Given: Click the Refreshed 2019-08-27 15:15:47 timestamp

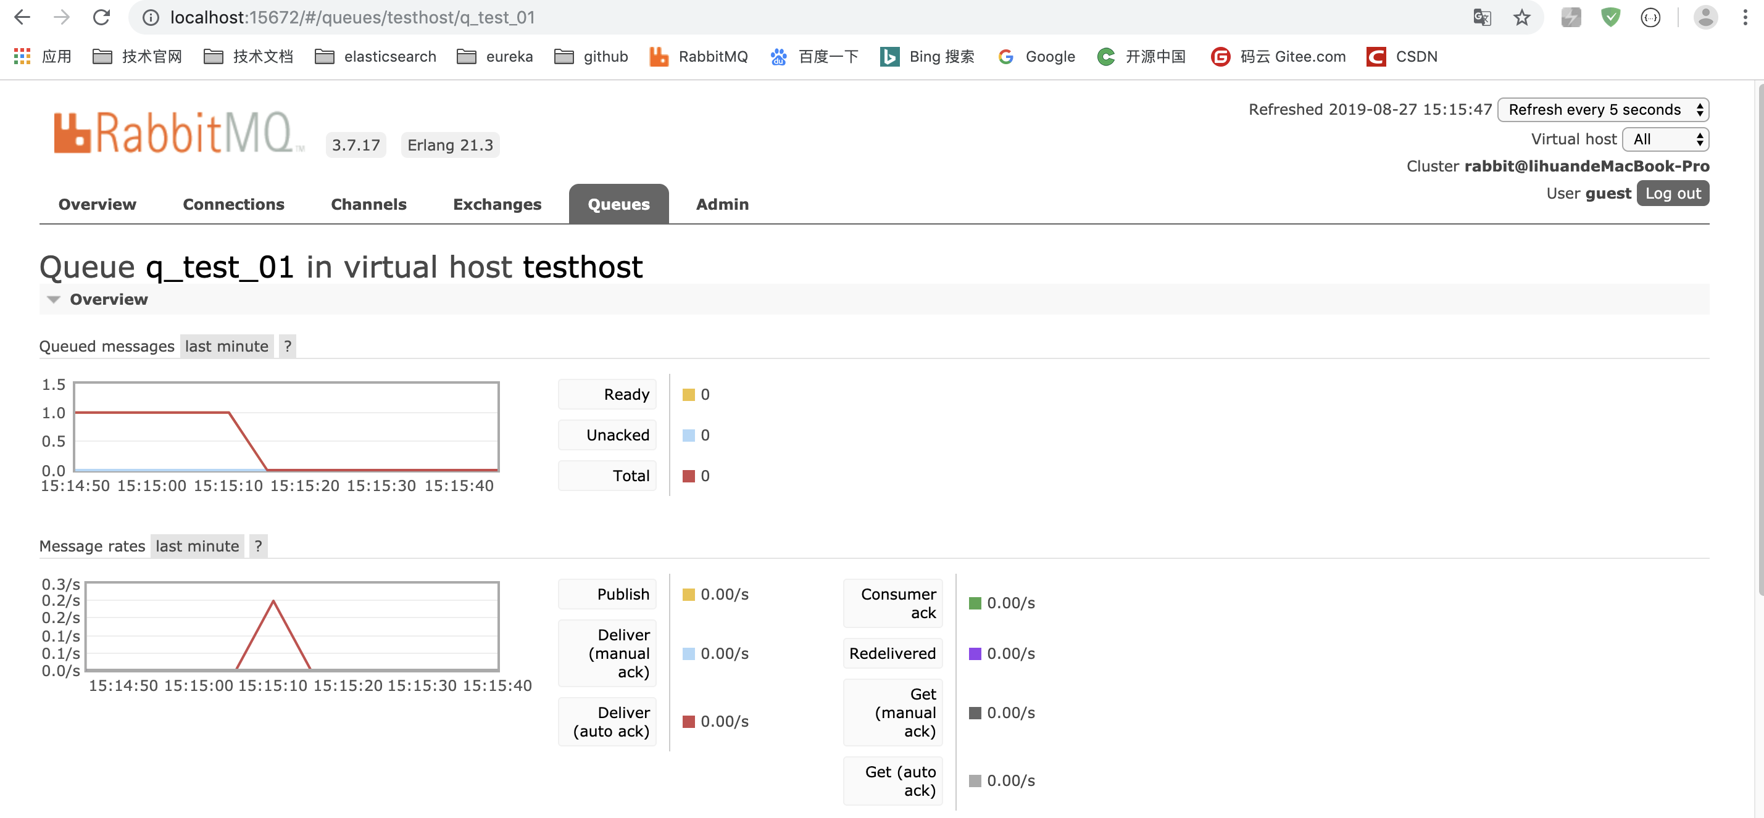Looking at the screenshot, I should pyautogui.click(x=1370, y=110).
